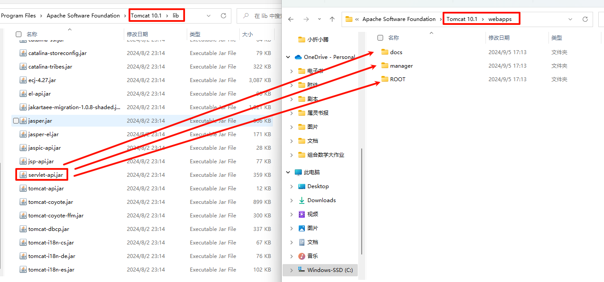Refresh the webapps window listing
This screenshot has width=604, height=282.
click(x=585, y=19)
